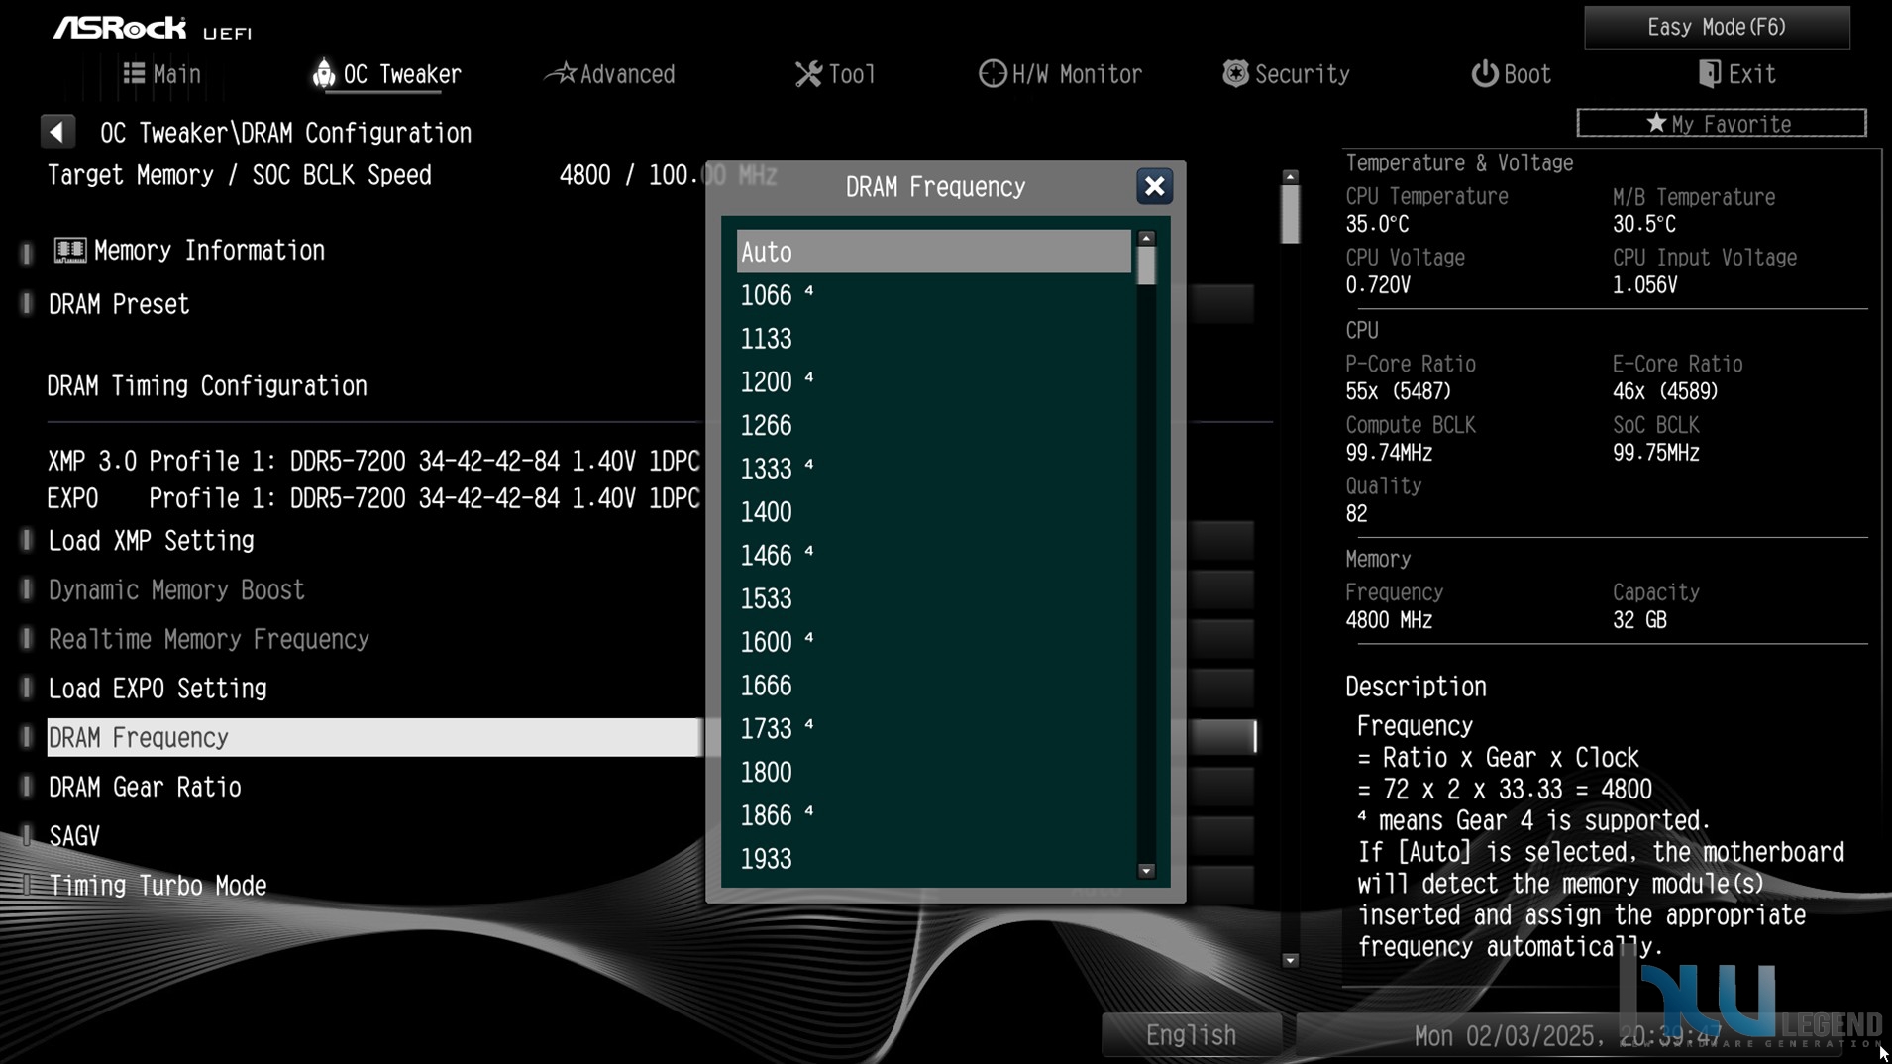This screenshot has width=1892, height=1064.
Task: Click EXPO Profile 1 DDR5-7200 text
Action: (x=373, y=498)
